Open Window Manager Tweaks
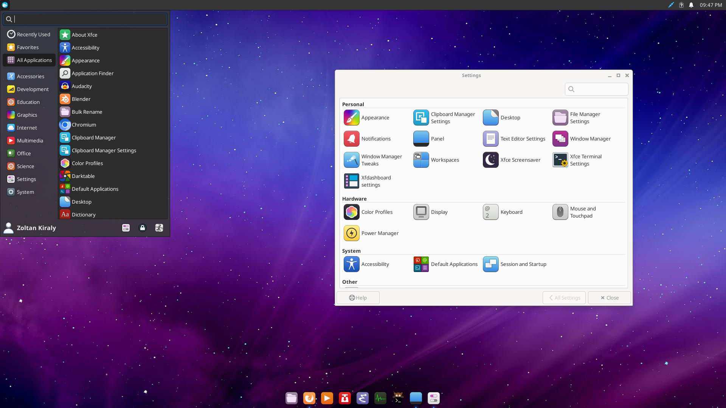Image resolution: width=726 pixels, height=408 pixels. [x=373, y=160]
